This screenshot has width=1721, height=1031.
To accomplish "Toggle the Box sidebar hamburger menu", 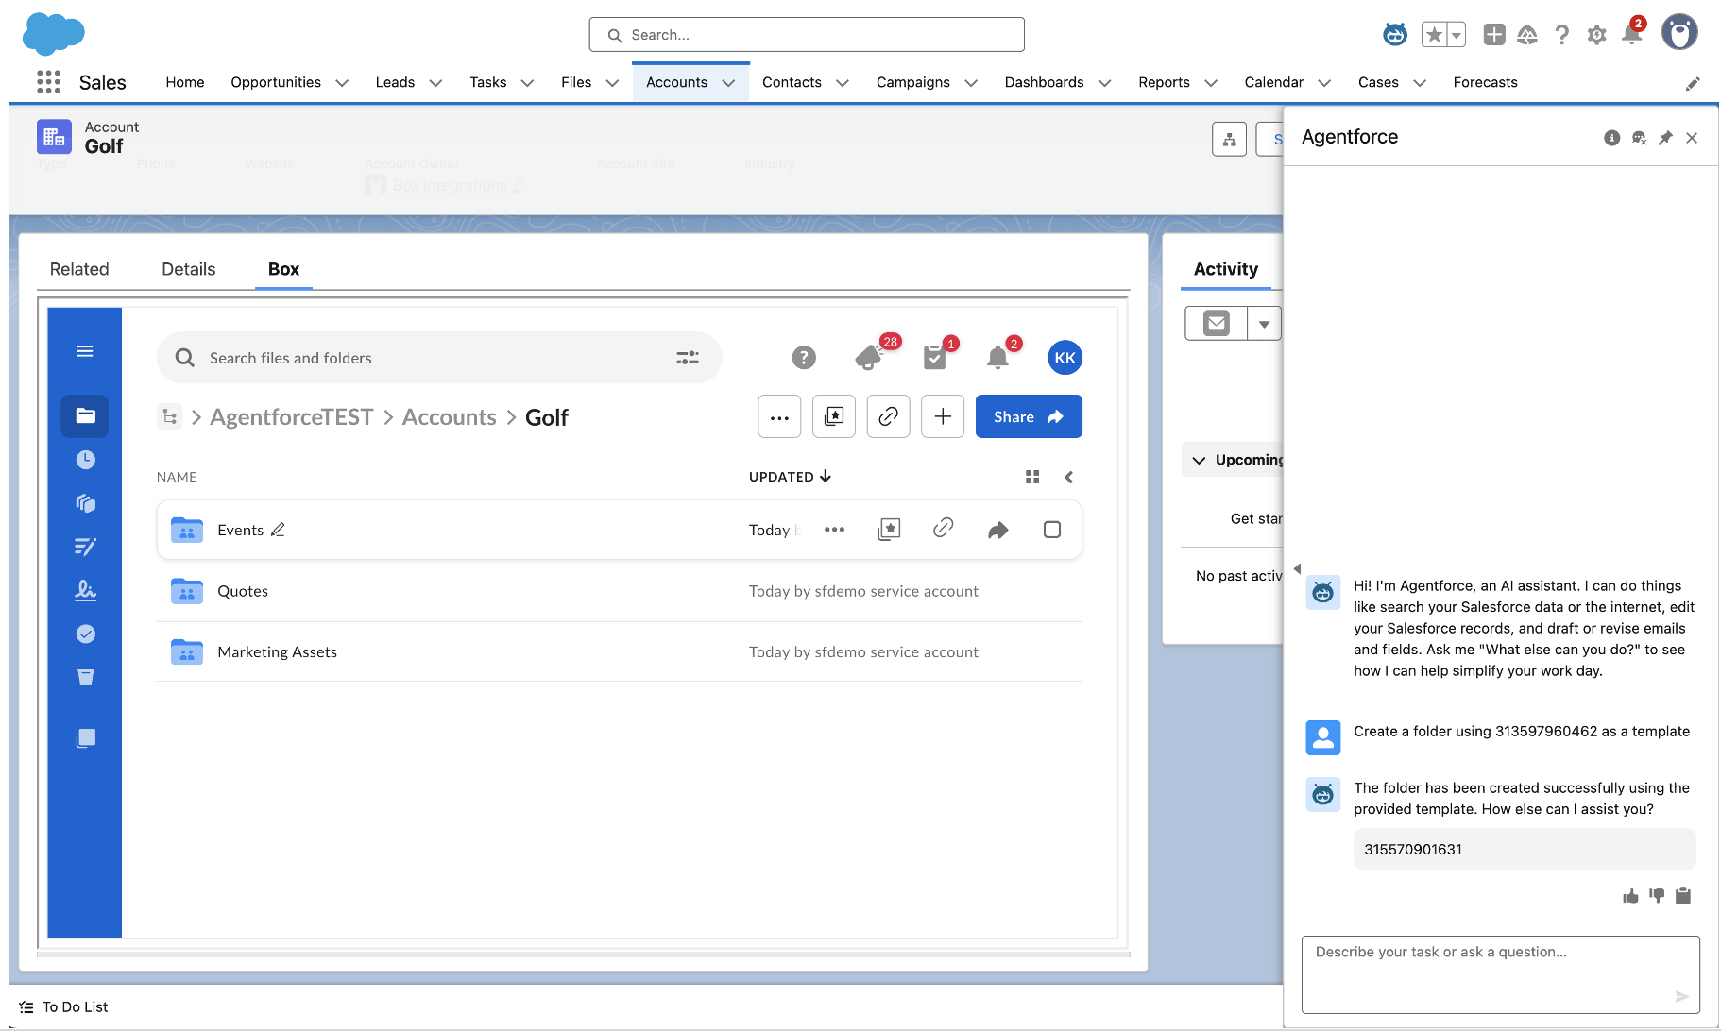I will 85,351.
